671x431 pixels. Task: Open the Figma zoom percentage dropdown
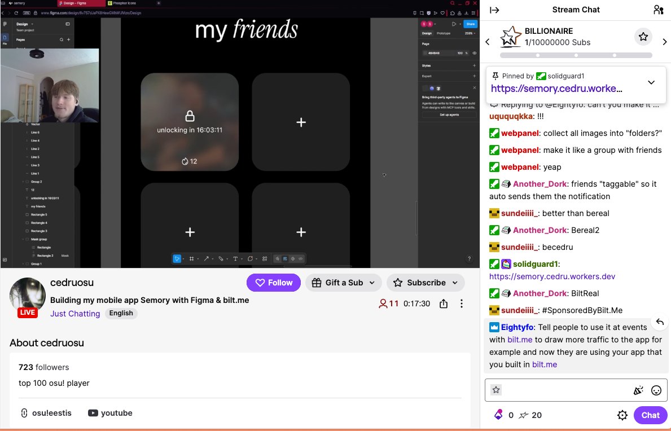point(470,33)
